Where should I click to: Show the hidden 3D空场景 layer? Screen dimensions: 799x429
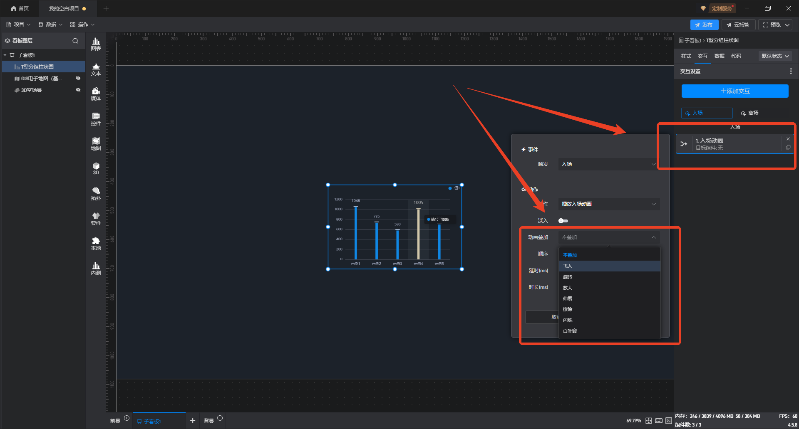point(78,90)
